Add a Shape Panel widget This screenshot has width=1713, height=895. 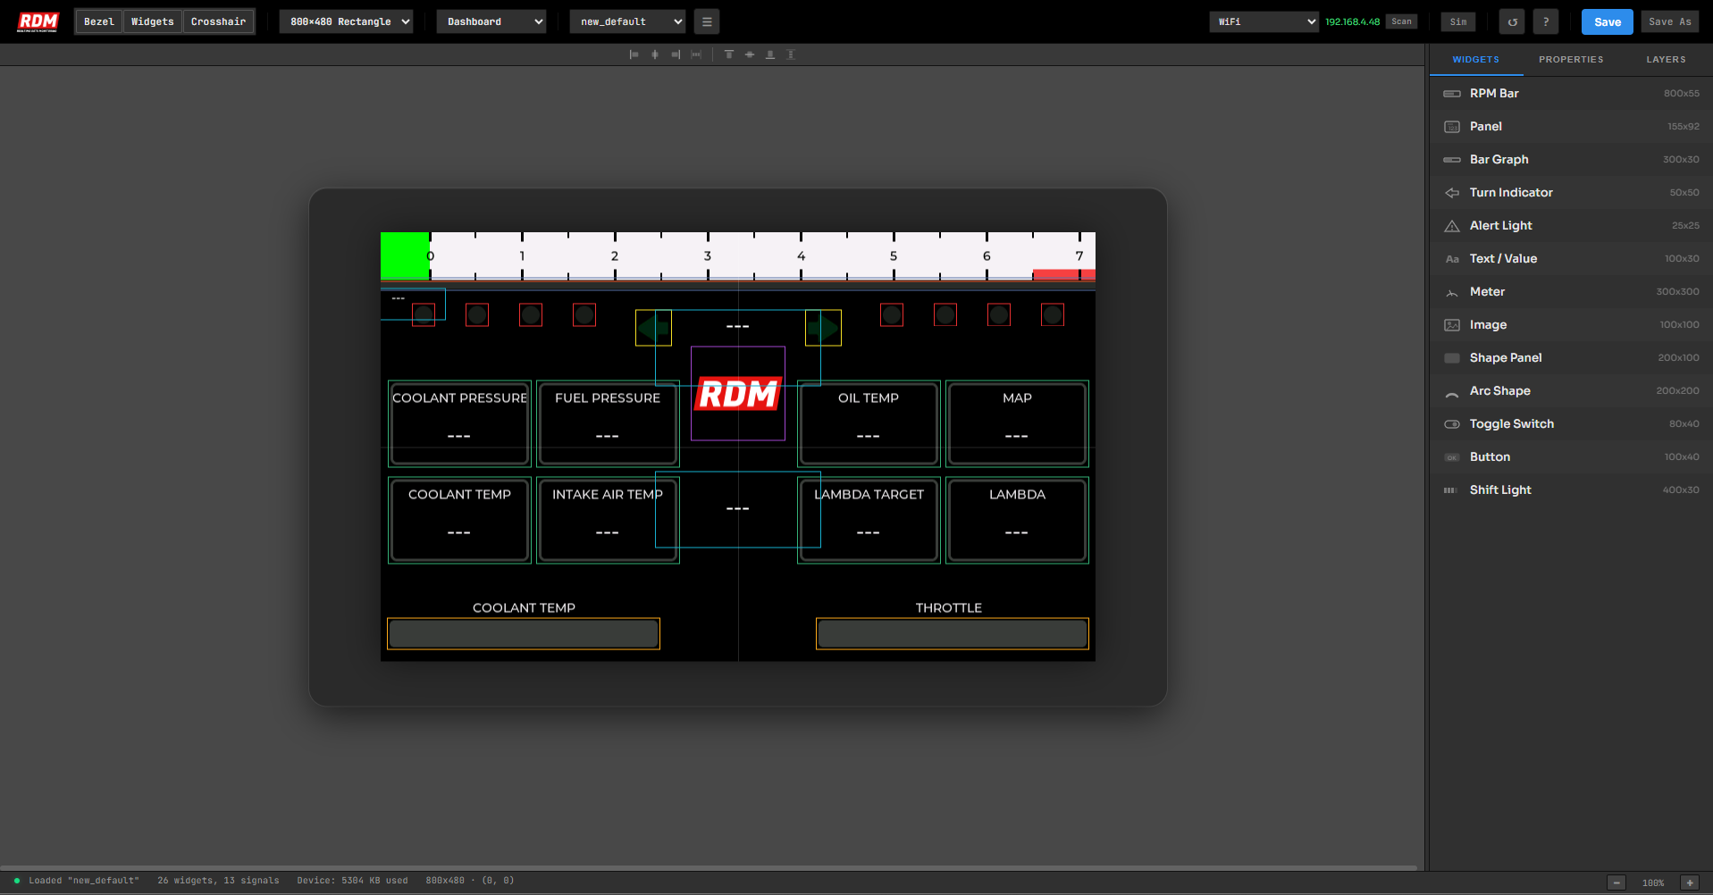[1571, 357]
